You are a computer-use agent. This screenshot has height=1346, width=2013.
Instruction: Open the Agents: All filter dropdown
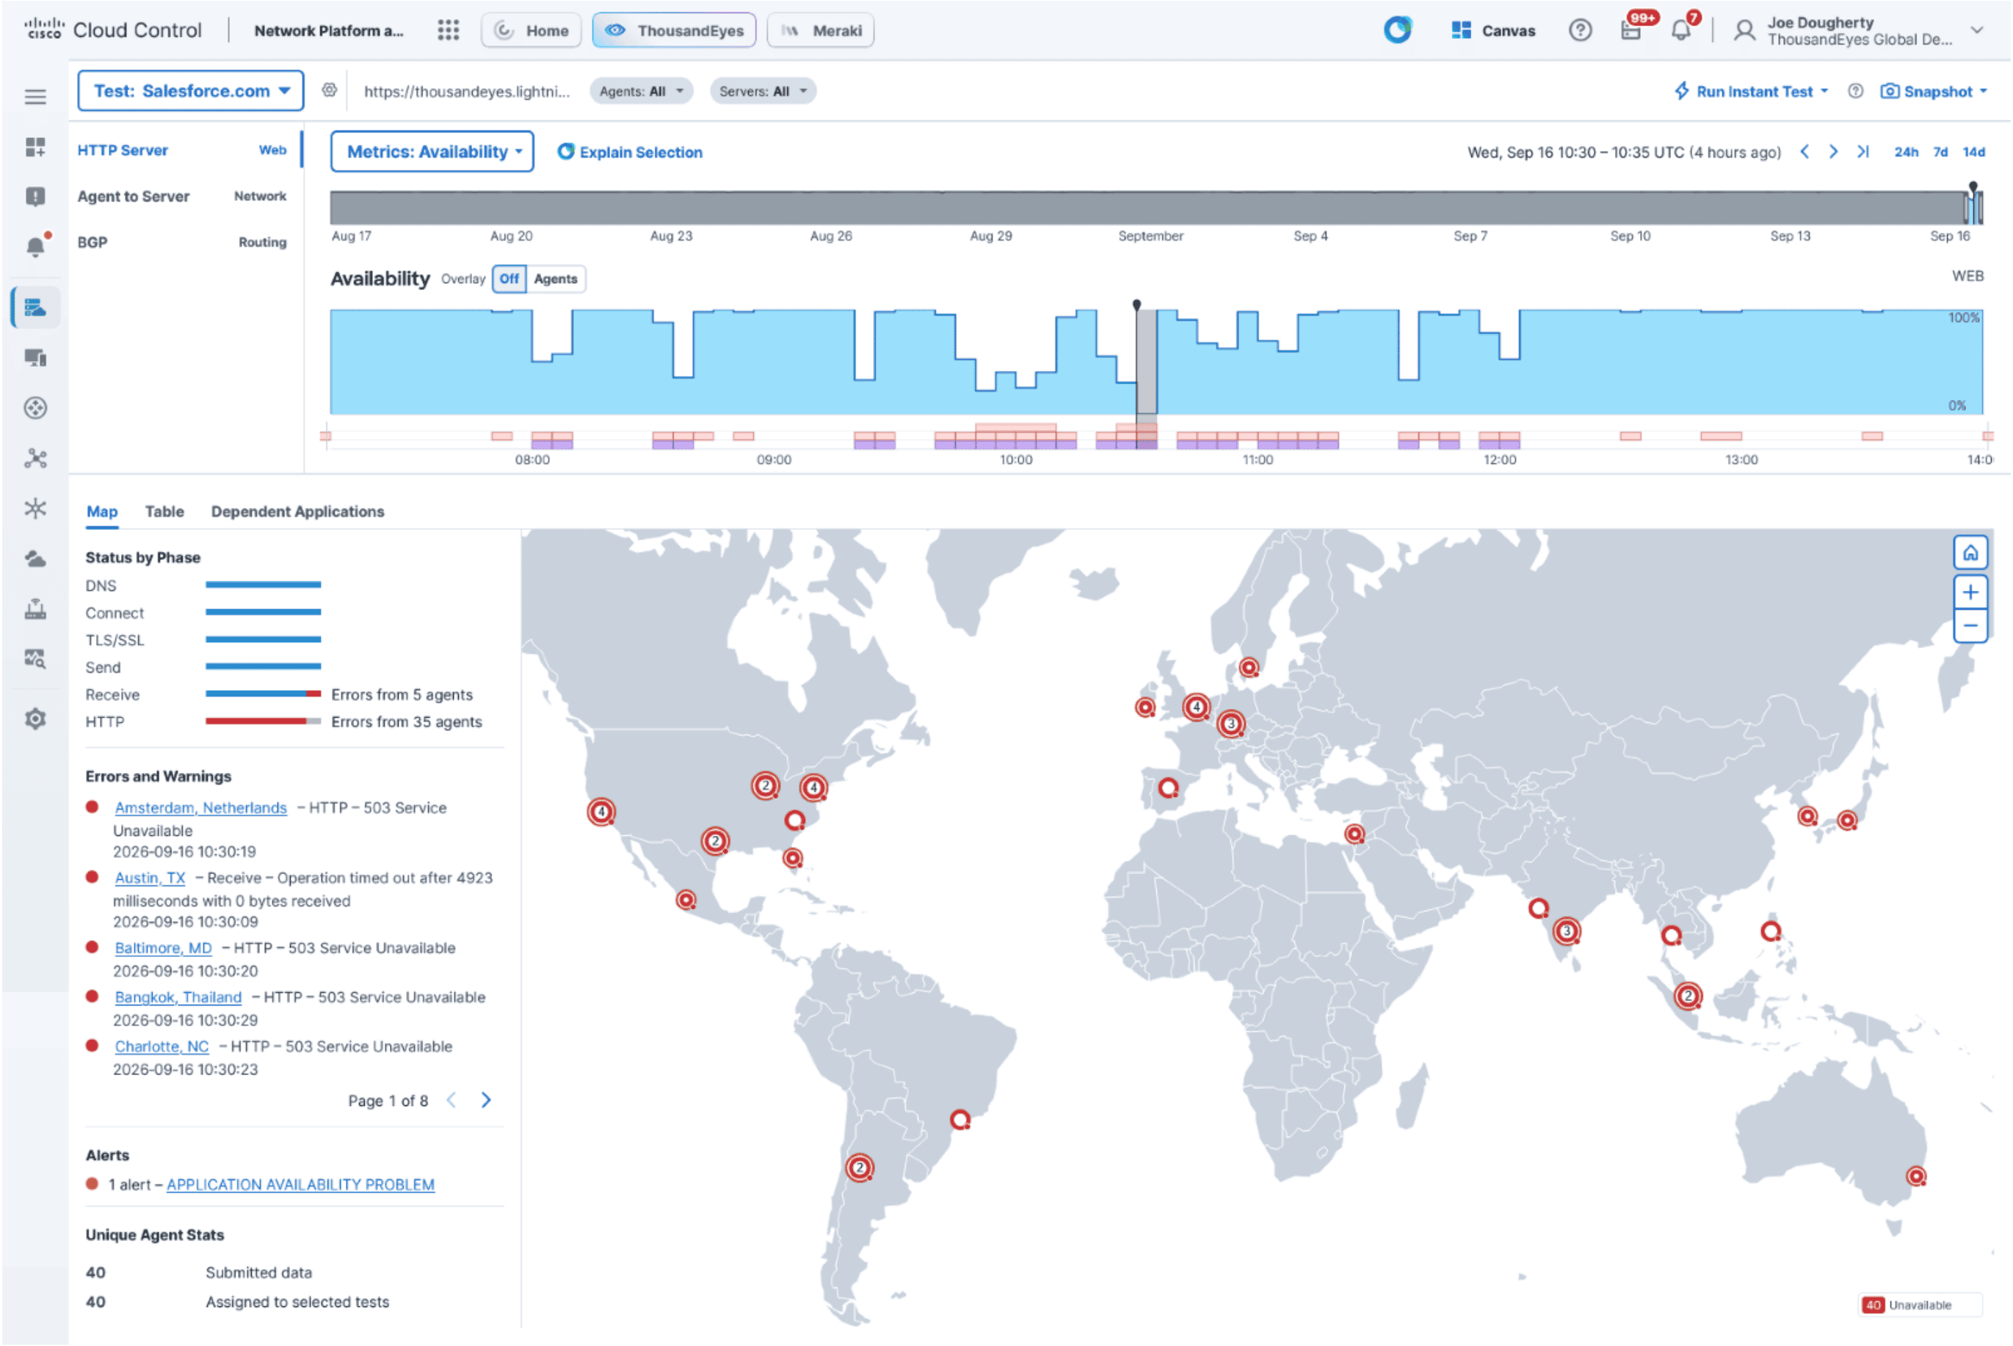coord(640,91)
